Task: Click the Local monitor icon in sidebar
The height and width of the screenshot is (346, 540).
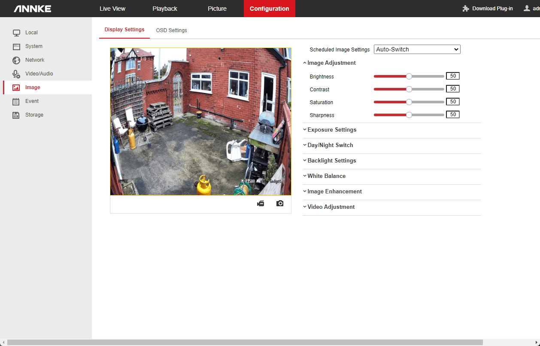Action: [x=16, y=33]
